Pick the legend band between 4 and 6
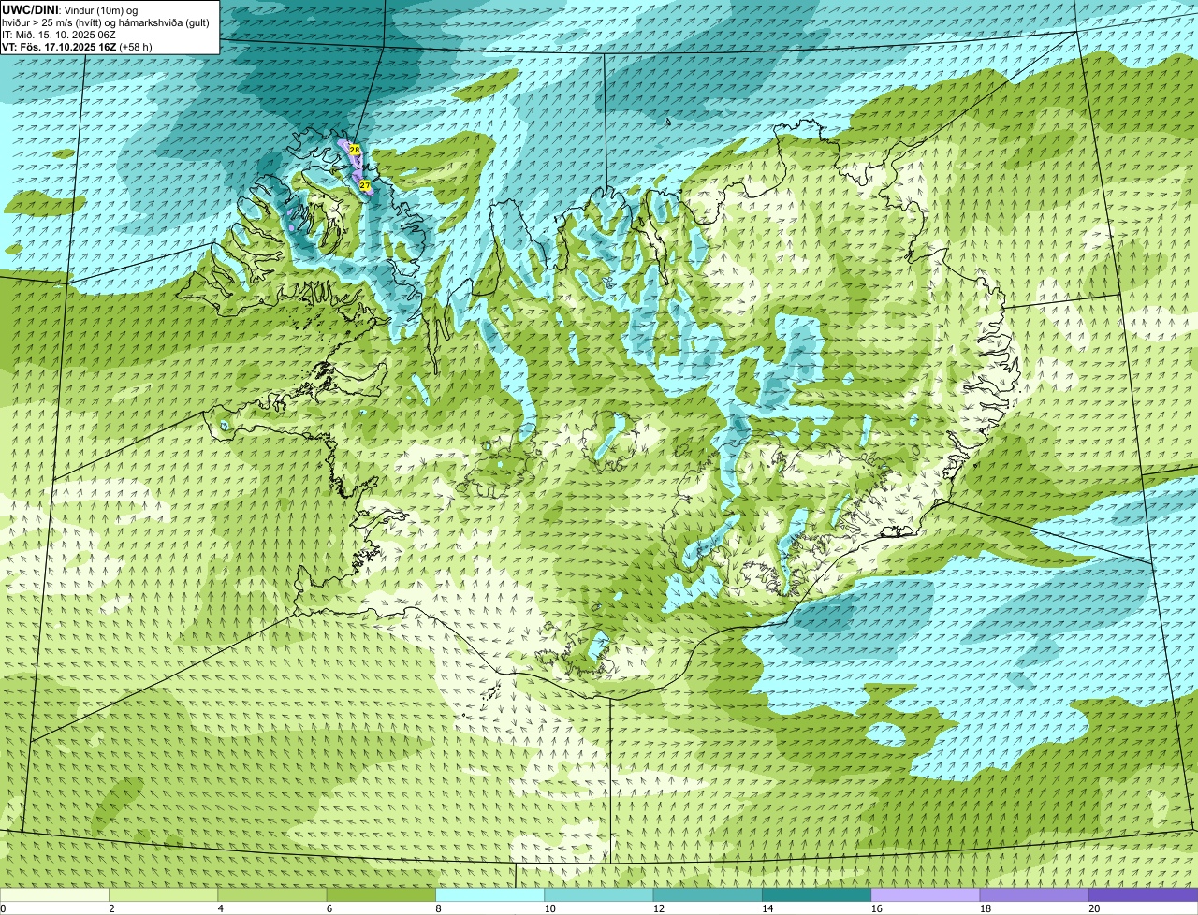This screenshot has height=915, width=1198. (x=273, y=894)
